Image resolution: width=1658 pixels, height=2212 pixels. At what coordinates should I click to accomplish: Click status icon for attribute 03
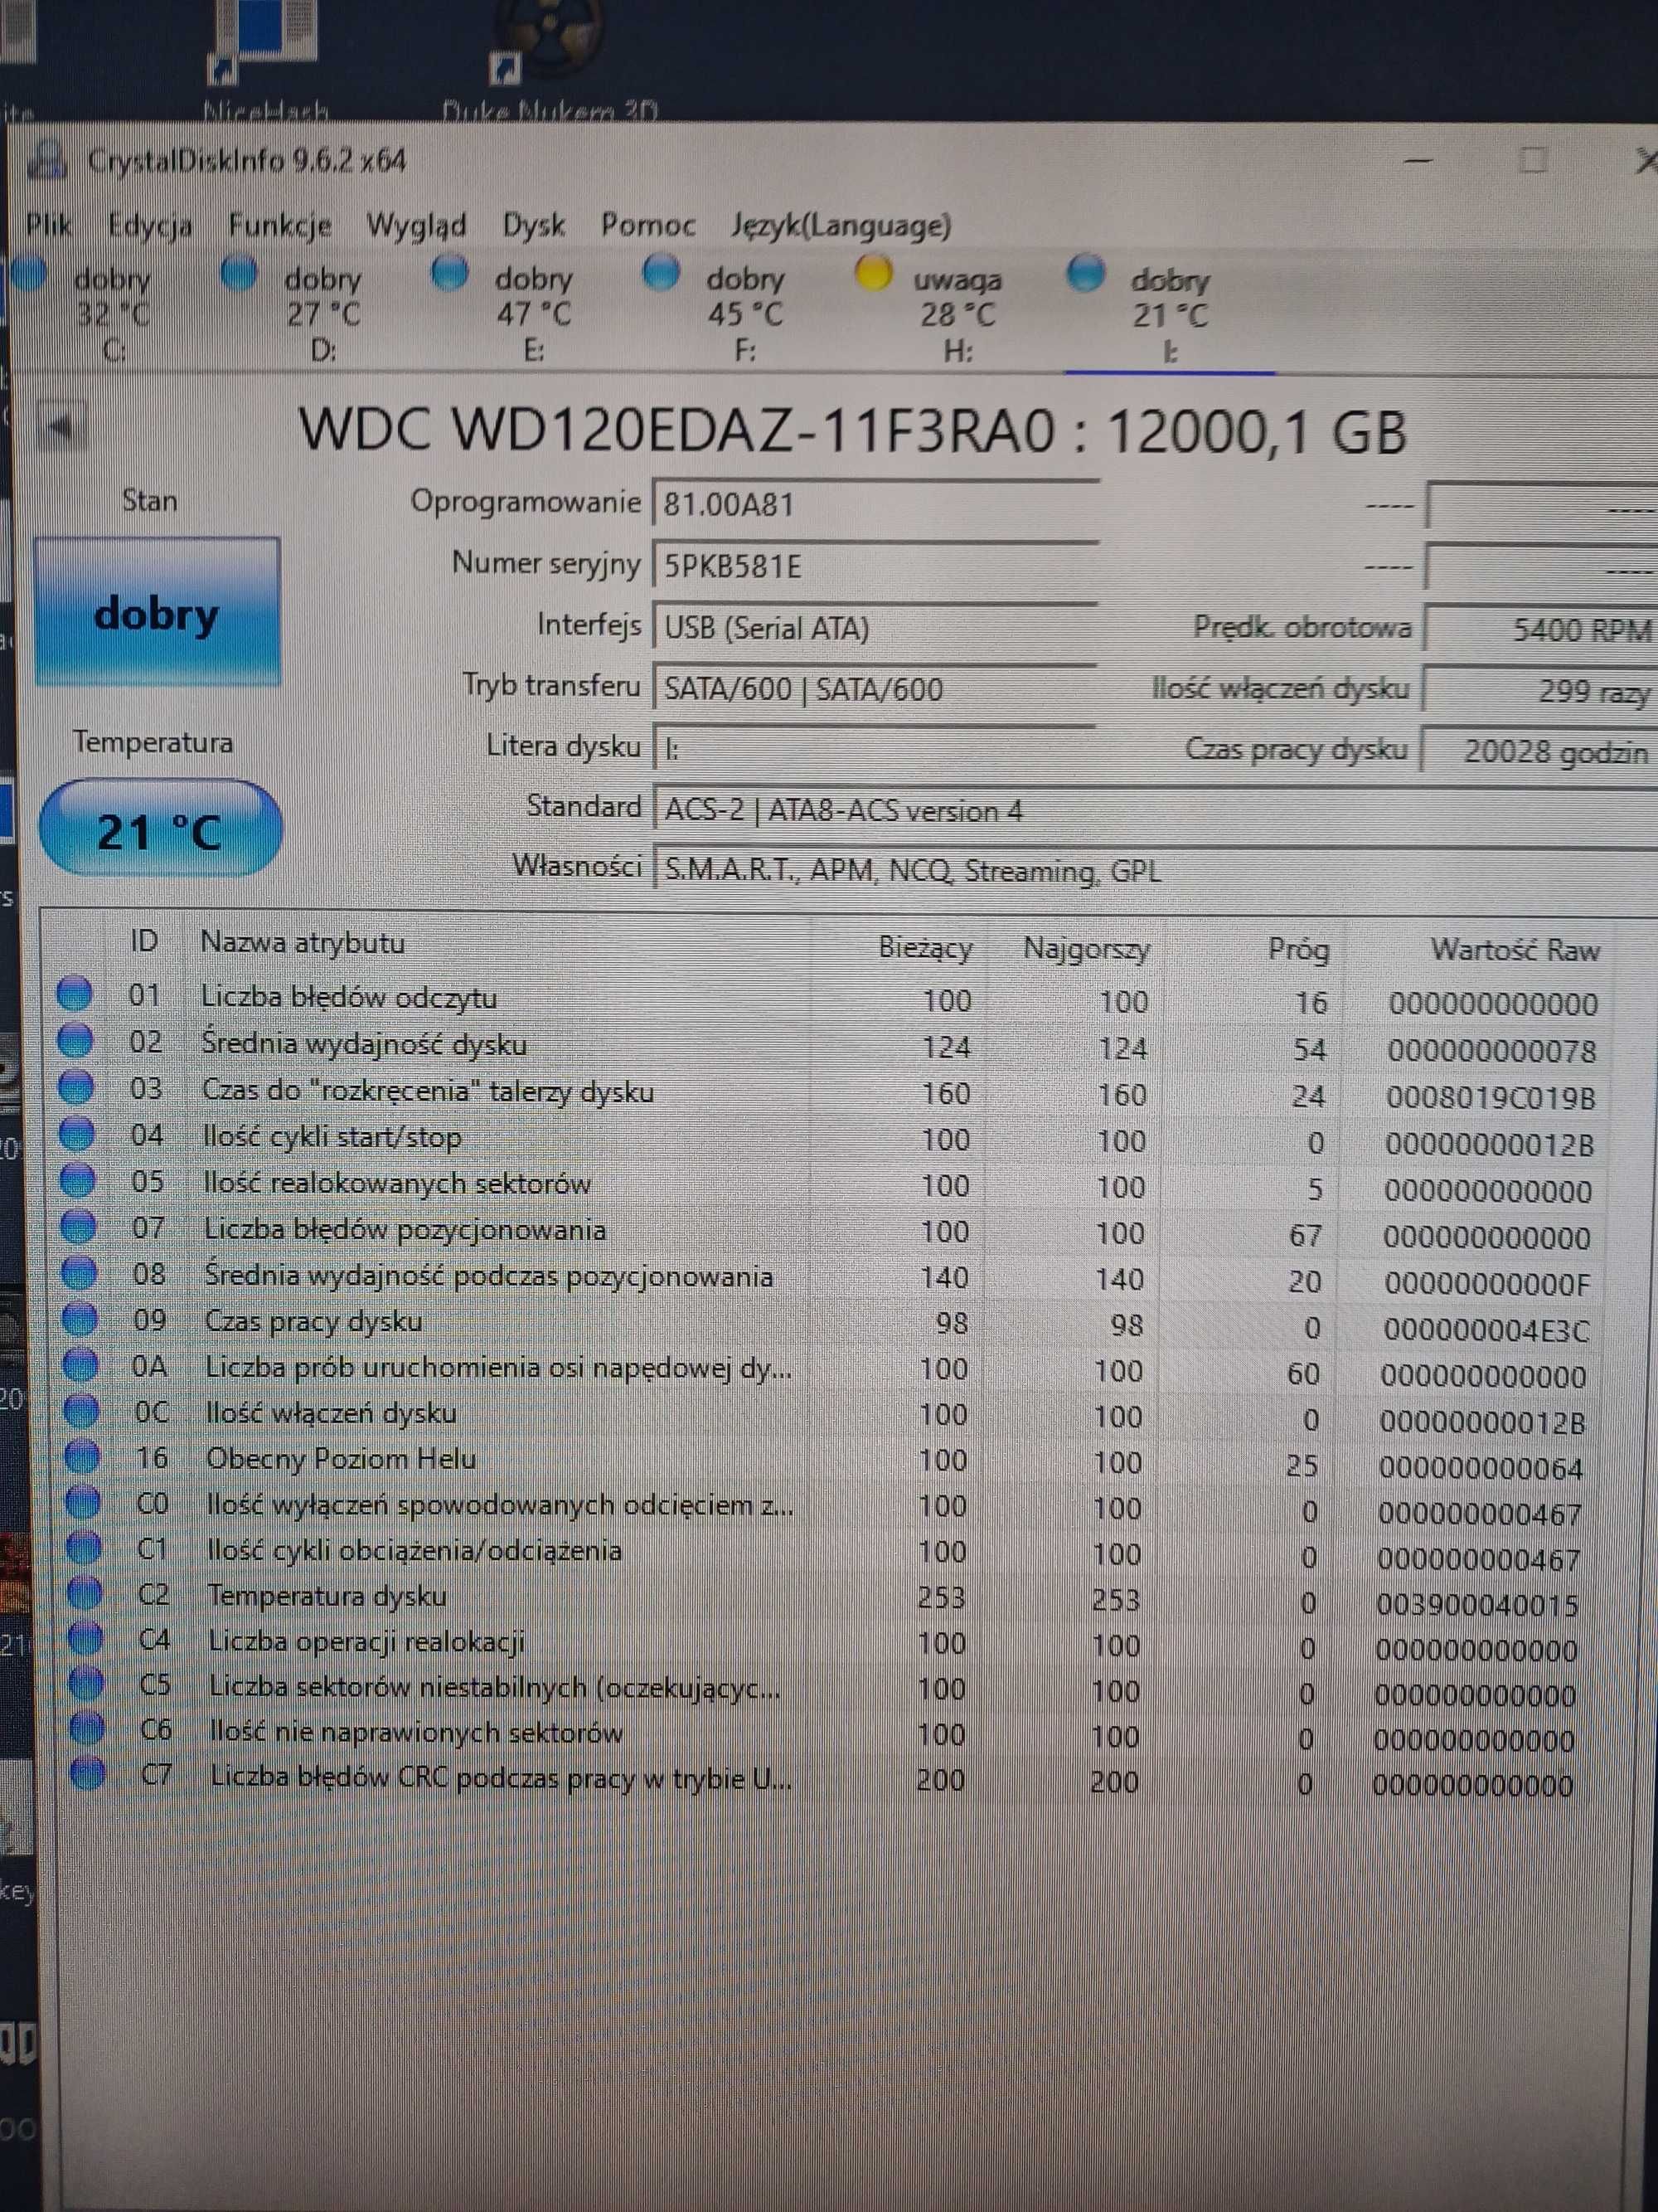point(76,1086)
